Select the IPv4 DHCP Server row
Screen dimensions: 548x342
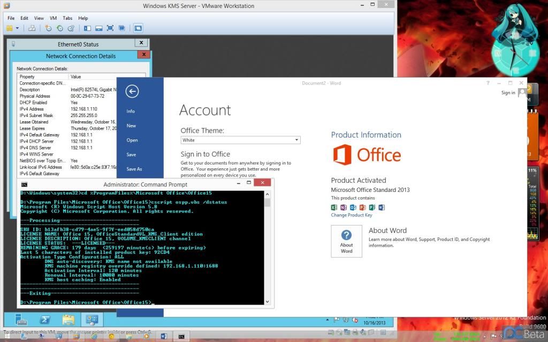pos(68,141)
